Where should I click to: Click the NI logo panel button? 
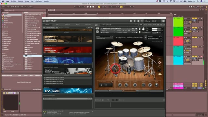(x=163, y=21)
